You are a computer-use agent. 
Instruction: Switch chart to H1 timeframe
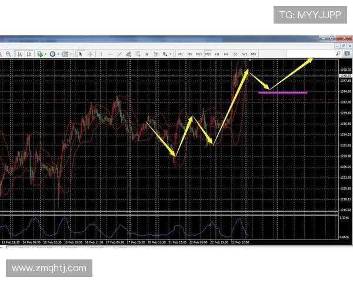217,54
